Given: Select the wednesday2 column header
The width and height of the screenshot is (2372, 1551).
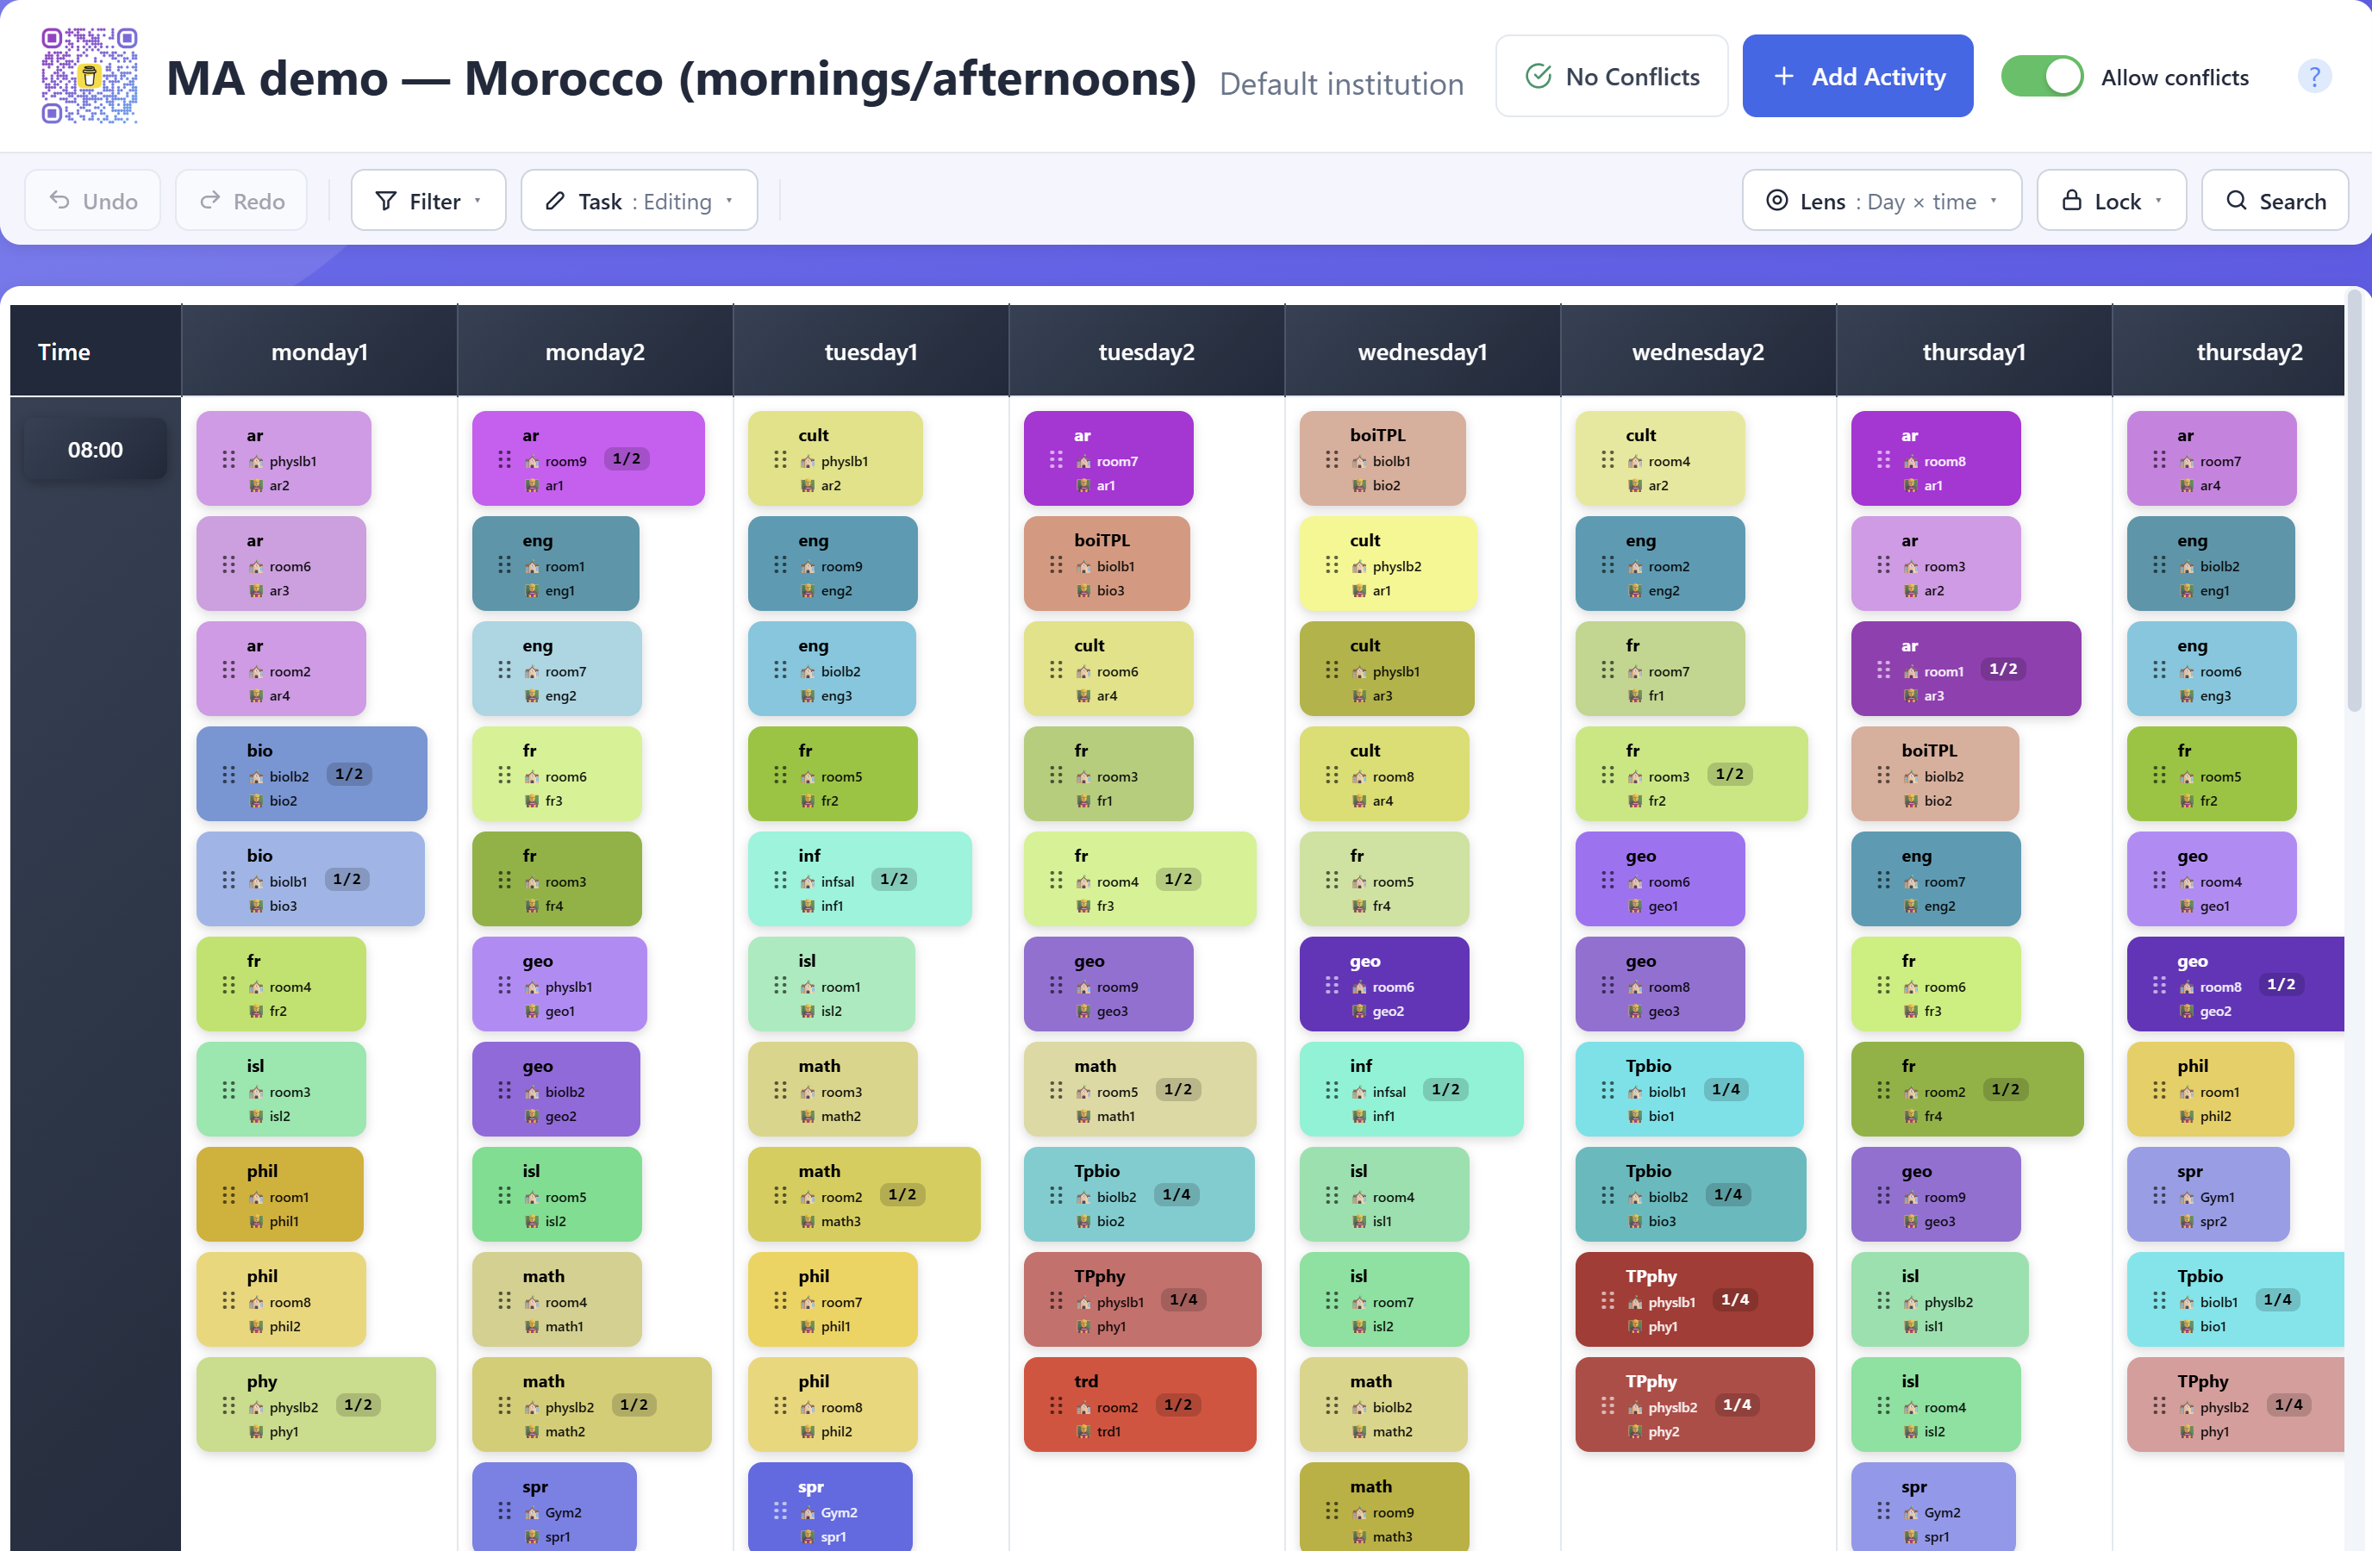Looking at the screenshot, I should (x=1698, y=351).
